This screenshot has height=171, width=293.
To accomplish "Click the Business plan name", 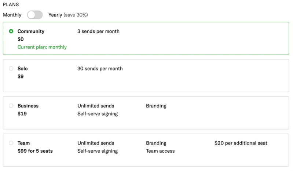I will 28,106.
